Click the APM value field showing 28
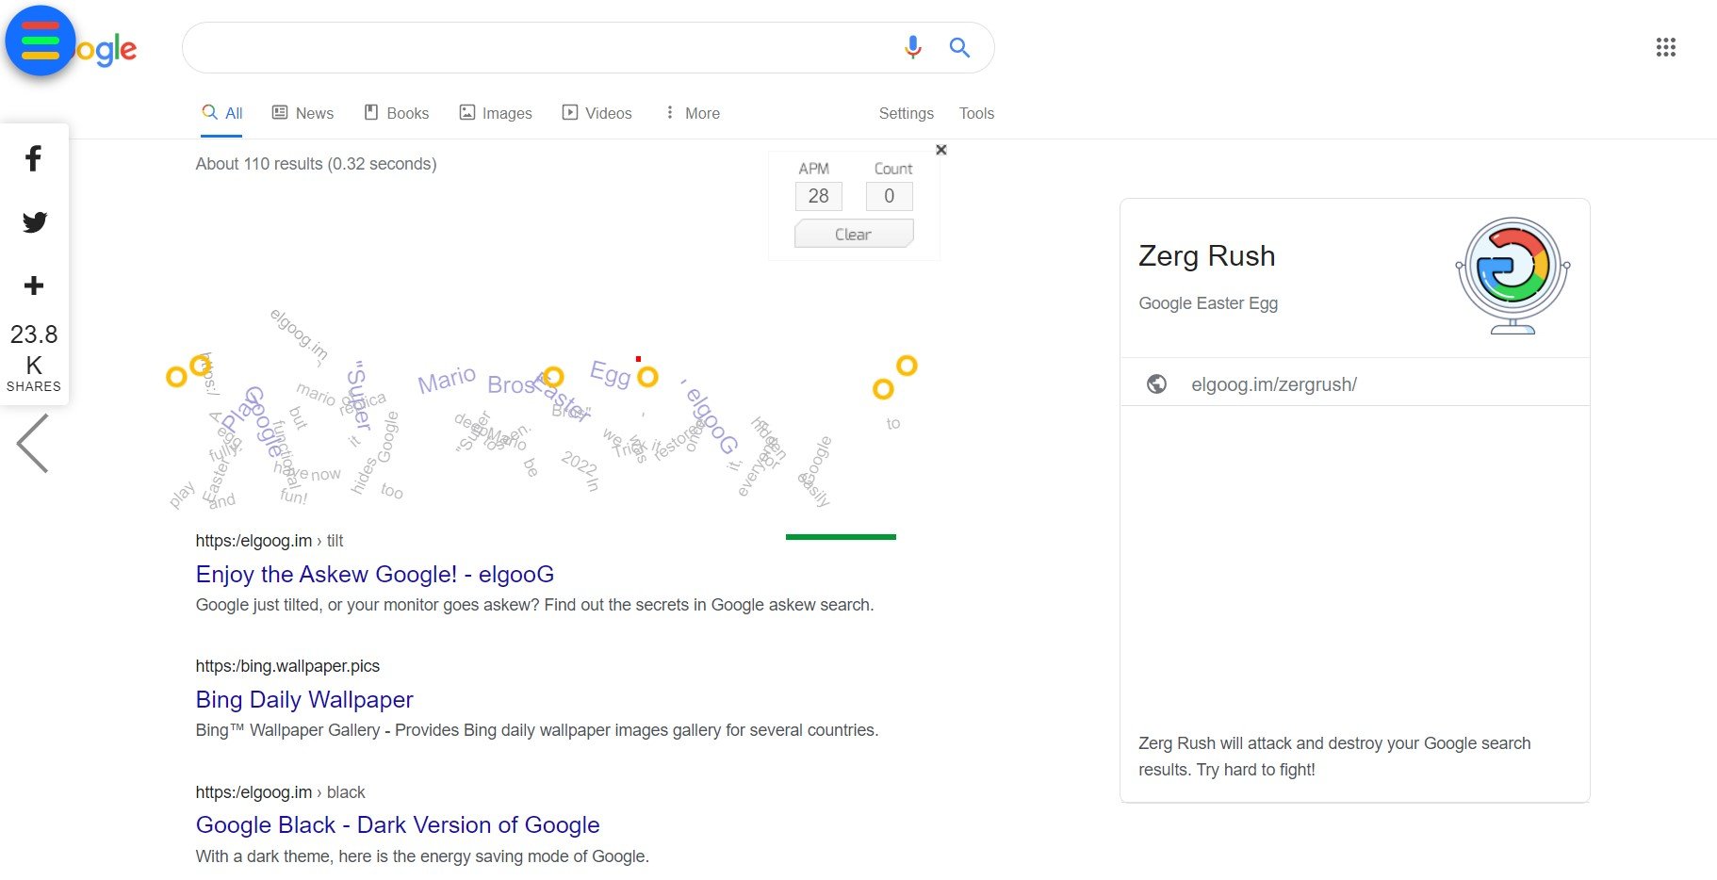This screenshot has height=880, width=1717. [x=819, y=196]
